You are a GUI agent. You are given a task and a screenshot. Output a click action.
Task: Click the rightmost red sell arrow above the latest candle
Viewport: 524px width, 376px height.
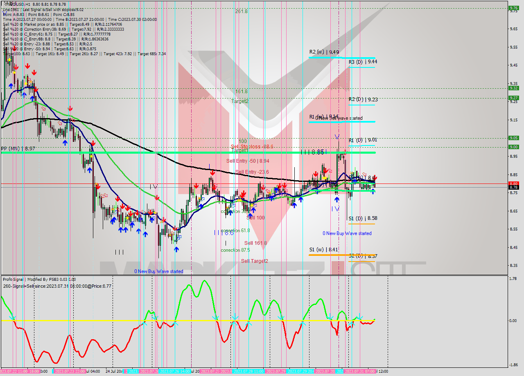[376, 178]
